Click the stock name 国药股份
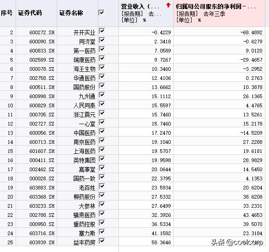Screen dimensions: 269x252 tap(84, 87)
